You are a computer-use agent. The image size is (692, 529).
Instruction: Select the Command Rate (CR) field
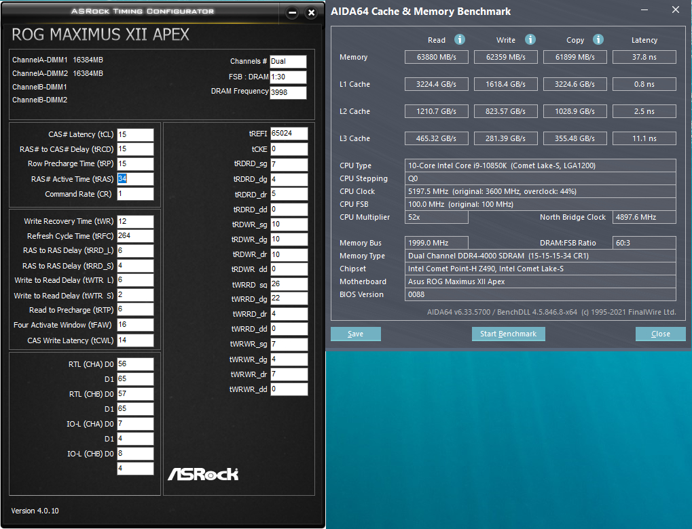click(135, 194)
